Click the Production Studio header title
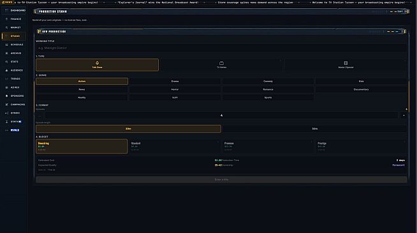Viewport: 417px width, 233px height. pyautogui.click(x=53, y=11)
